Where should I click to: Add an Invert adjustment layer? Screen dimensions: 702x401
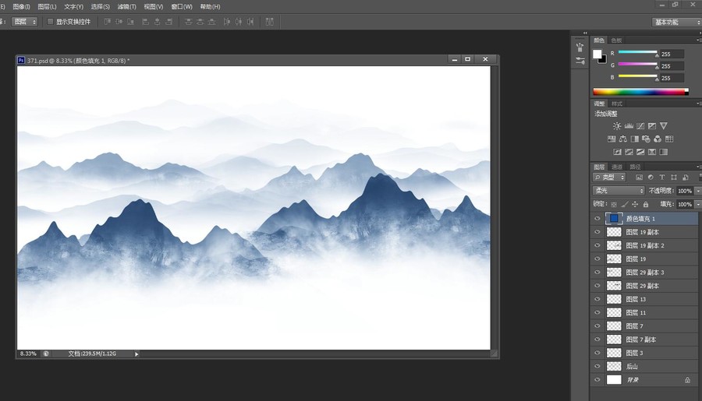pos(617,152)
